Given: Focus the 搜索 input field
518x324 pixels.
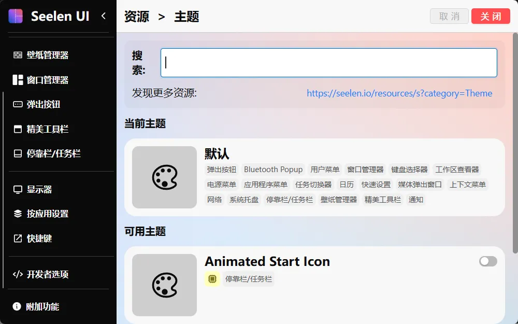Looking at the screenshot, I should click(x=329, y=63).
